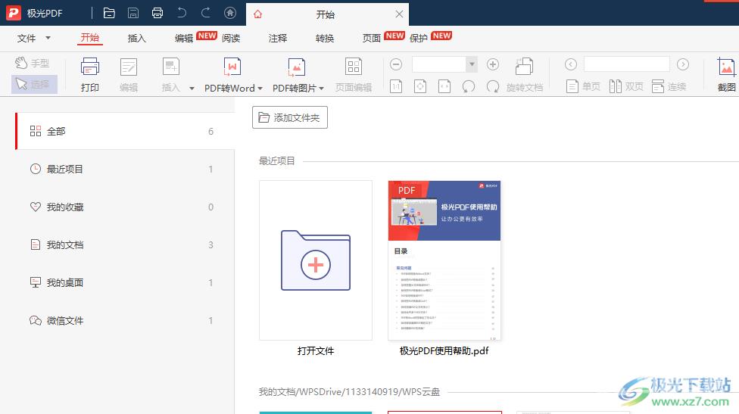Click the printer icon in title bar
Viewport: 739px width, 414px height.
pos(157,13)
